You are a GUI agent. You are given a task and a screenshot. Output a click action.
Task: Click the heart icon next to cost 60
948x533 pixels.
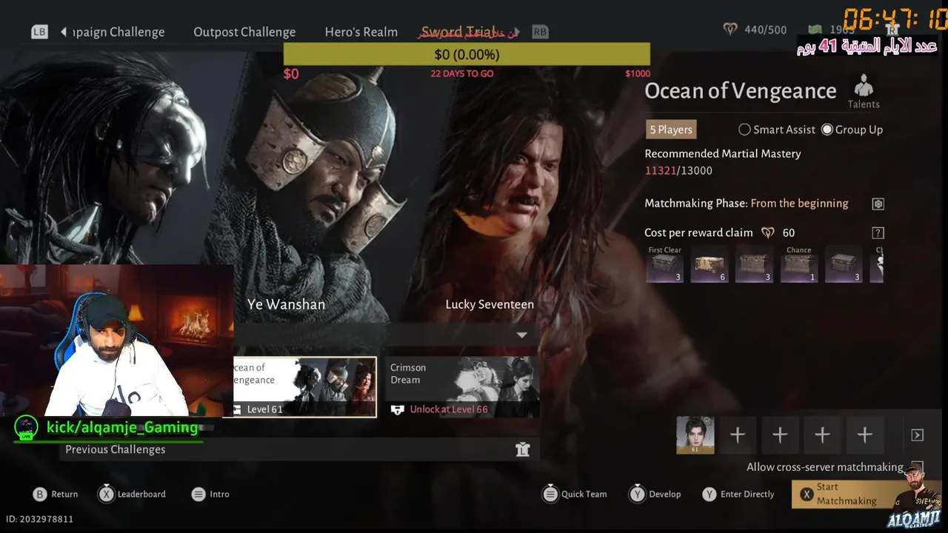pyautogui.click(x=768, y=232)
